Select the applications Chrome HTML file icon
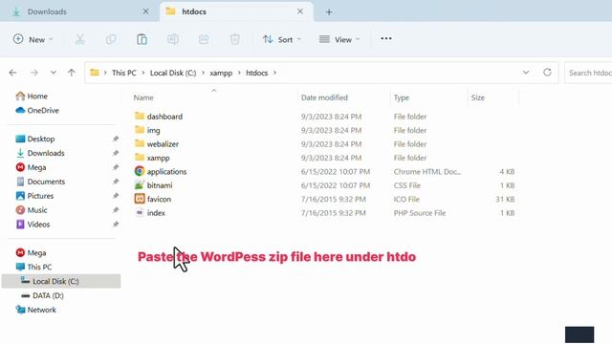The width and height of the screenshot is (612, 344). [140, 171]
